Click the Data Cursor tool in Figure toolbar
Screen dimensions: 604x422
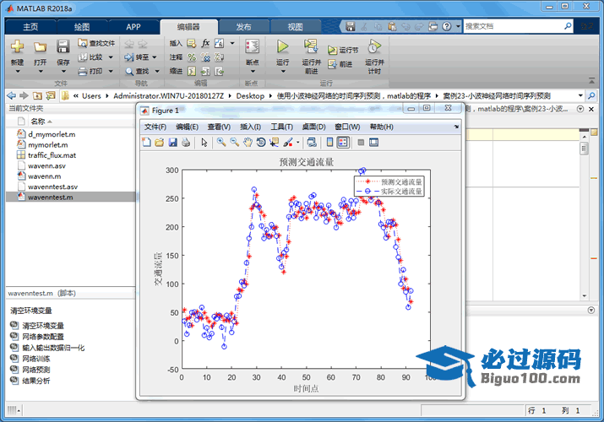click(274, 143)
